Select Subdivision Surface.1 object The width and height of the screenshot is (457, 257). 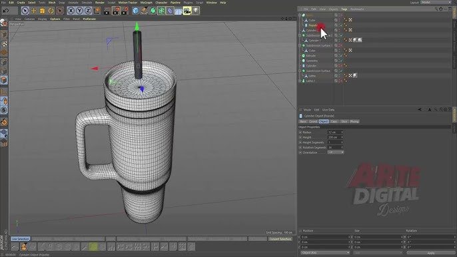[x=319, y=45]
